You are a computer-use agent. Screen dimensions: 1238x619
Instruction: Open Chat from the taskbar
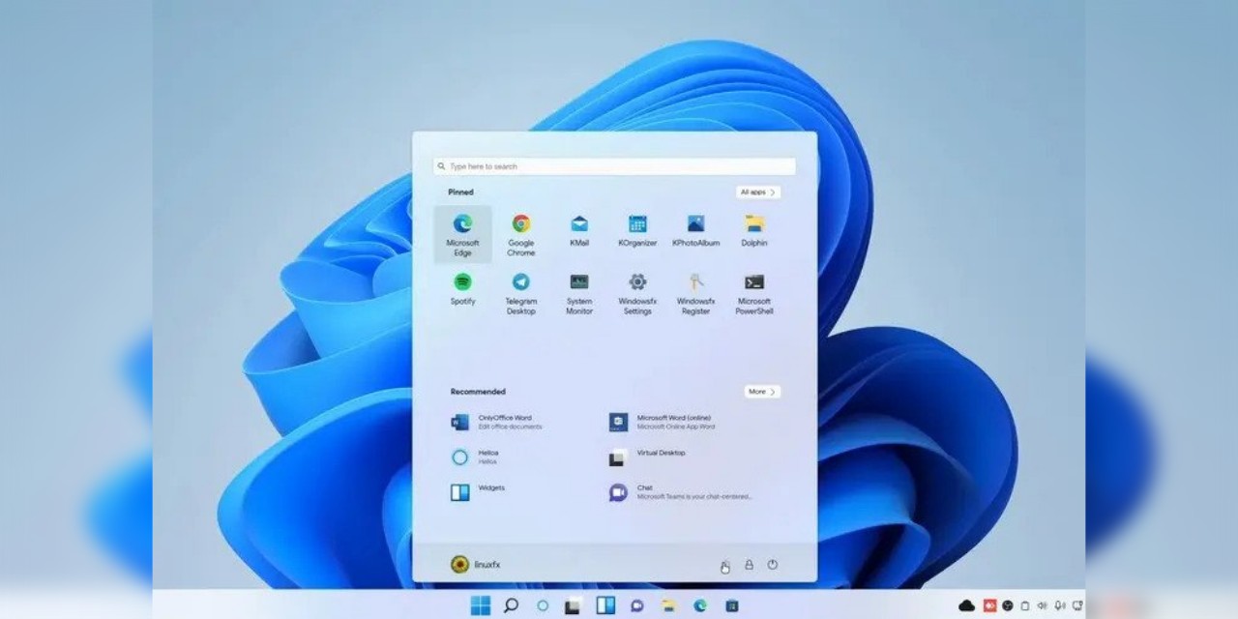(636, 606)
